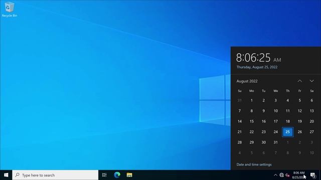Click the August 2022 month header

click(x=247, y=81)
